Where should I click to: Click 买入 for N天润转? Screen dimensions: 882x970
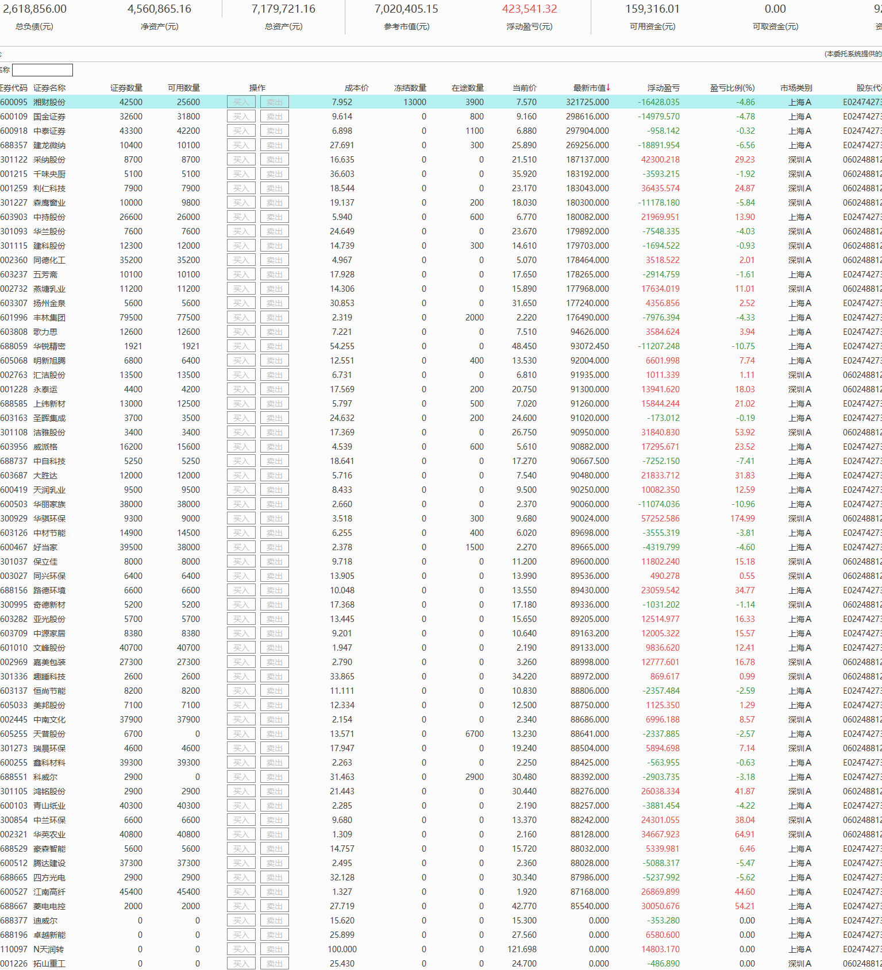click(x=241, y=949)
